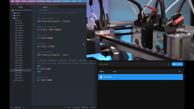
Task: Open README.md in the file tree
Action: (x=19, y=80)
